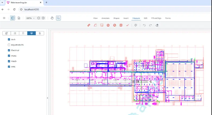Screen dimensions: 212x115
Task: Uncheck the Arch layer checkbox
Action: 9,39
